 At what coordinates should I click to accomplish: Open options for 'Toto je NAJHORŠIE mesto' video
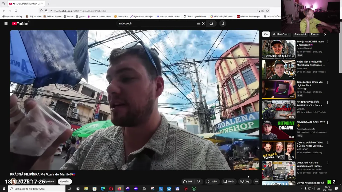coord(328,42)
